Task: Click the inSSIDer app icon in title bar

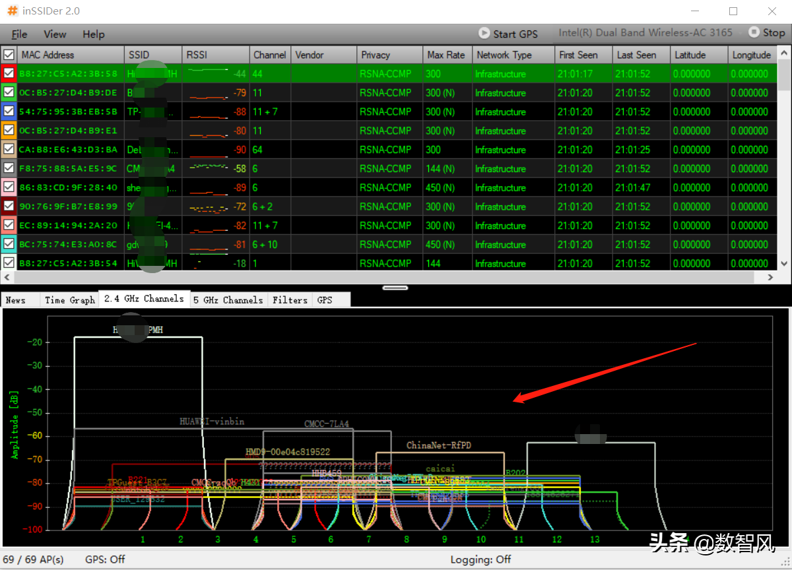Action: pos(12,11)
